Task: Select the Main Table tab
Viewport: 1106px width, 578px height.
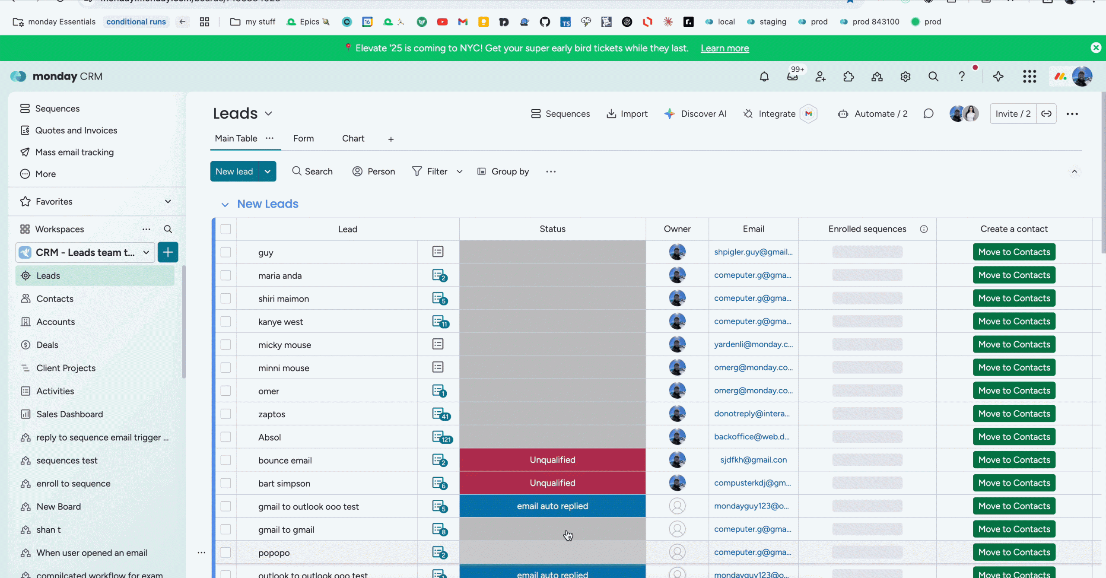Action: 236,138
